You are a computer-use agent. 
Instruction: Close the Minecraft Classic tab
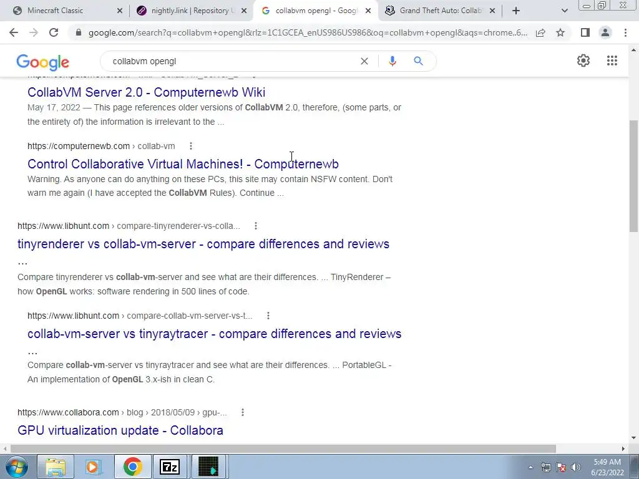(119, 11)
